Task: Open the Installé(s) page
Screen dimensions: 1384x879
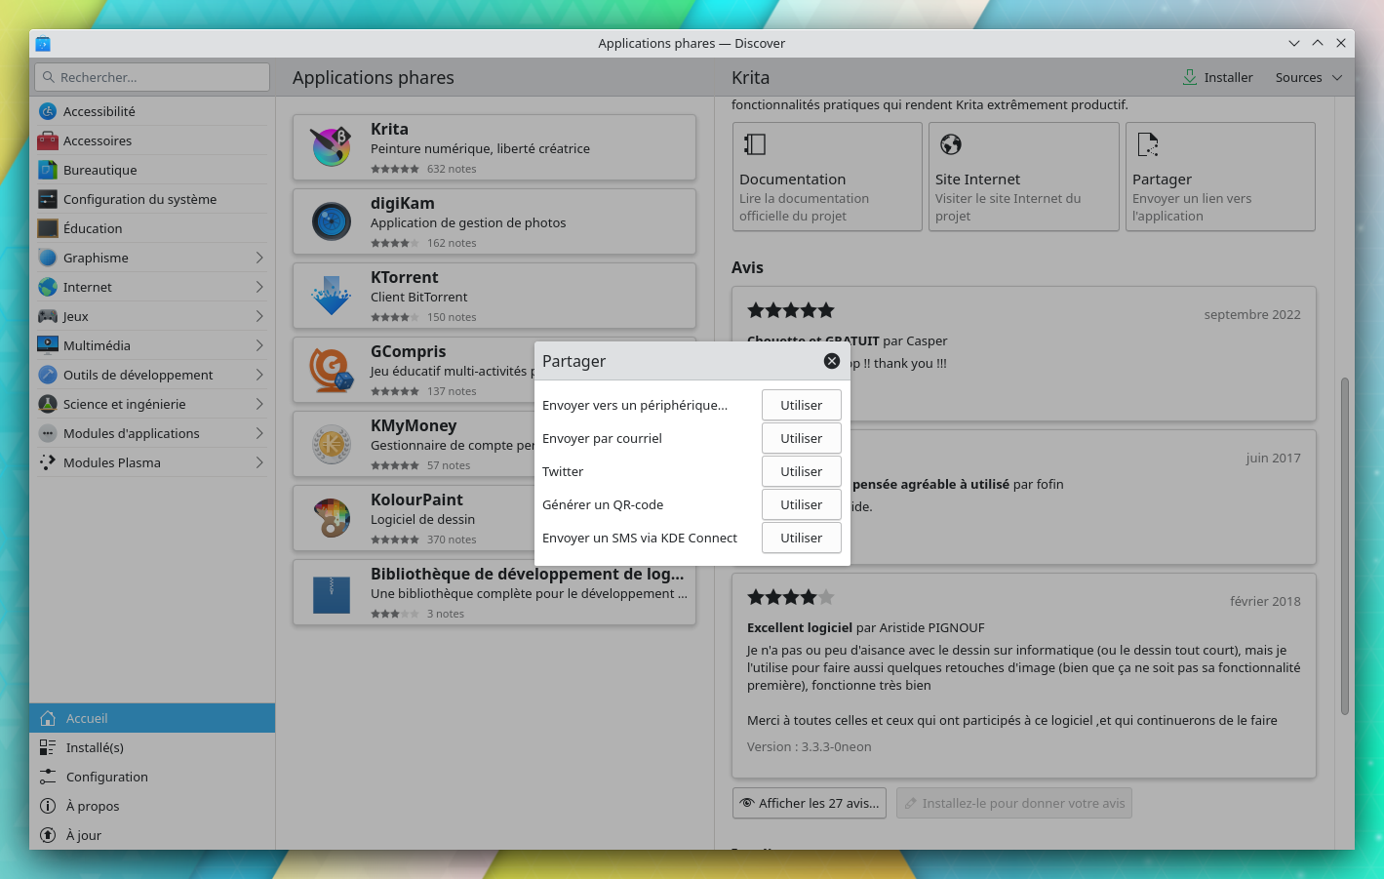Action: coord(152,747)
